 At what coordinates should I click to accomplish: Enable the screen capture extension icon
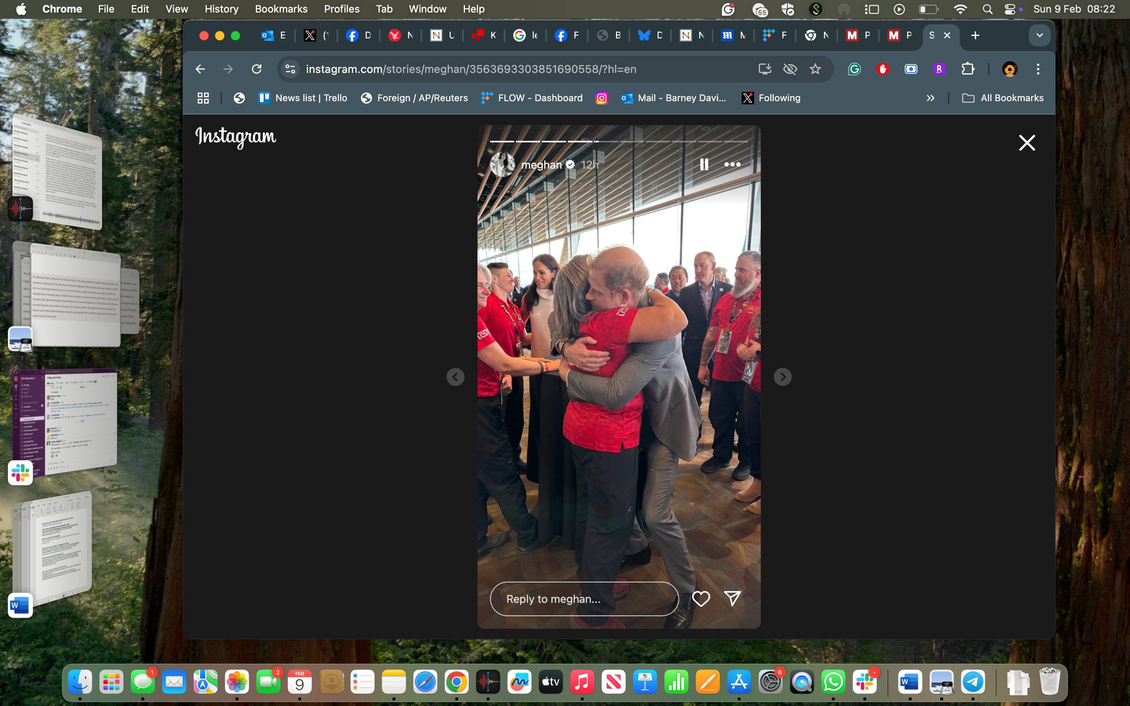910,69
